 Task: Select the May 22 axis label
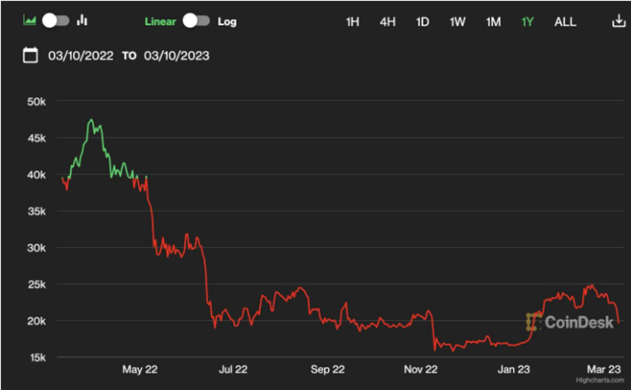(140, 369)
